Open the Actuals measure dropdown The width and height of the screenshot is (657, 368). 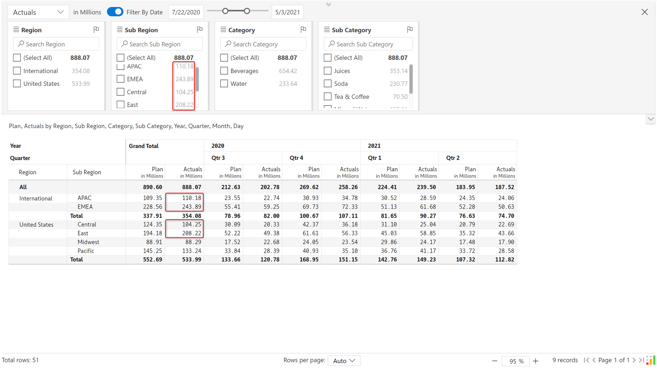(38, 12)
